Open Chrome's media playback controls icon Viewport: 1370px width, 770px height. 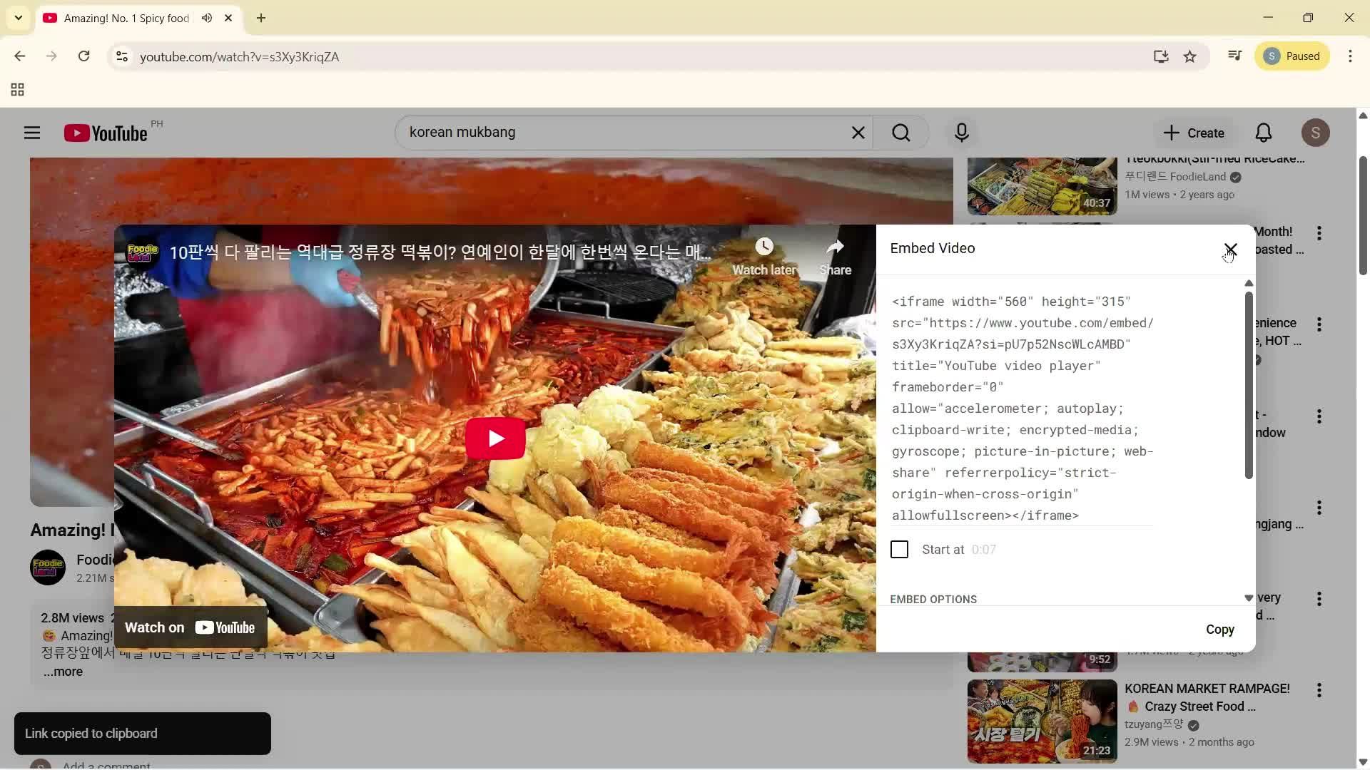(1234, 56)
